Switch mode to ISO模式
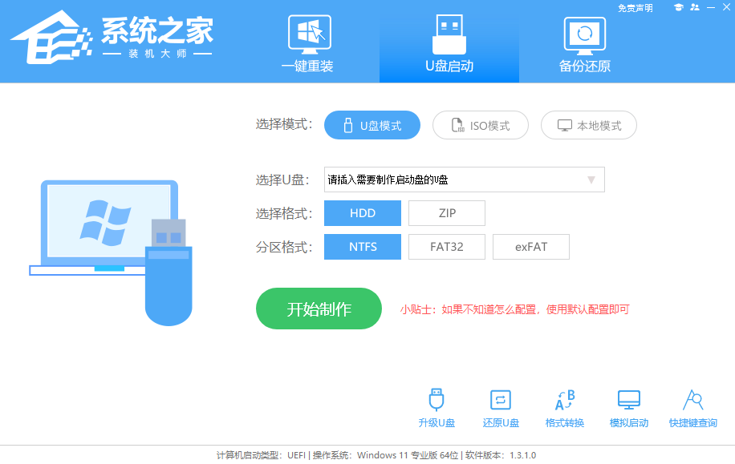This screenshot has height=464, width=735. click(480, 125)
